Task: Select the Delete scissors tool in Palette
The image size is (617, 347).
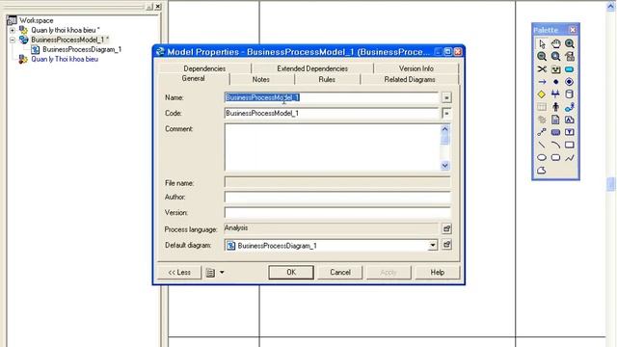Action: 542,69
